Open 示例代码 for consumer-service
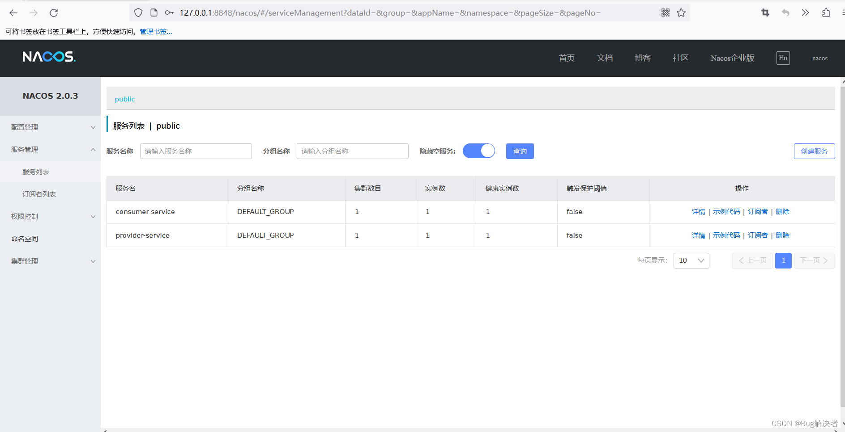This screenshot has height=432, width=845. coord(726,212)
